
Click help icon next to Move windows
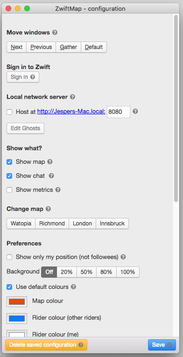[x=55, y=33]
